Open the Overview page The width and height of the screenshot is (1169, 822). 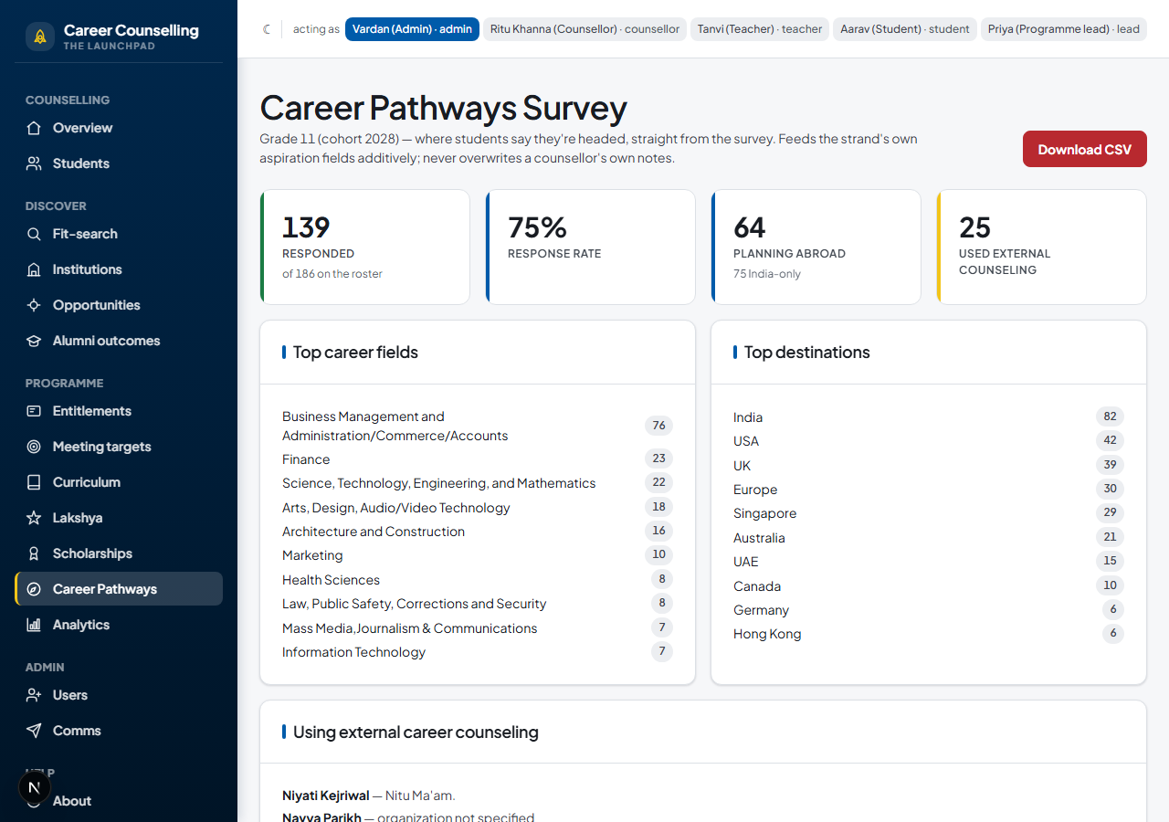[x=119, y=128]
